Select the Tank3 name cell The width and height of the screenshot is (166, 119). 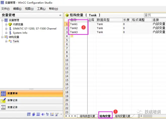tap(78, 32)
